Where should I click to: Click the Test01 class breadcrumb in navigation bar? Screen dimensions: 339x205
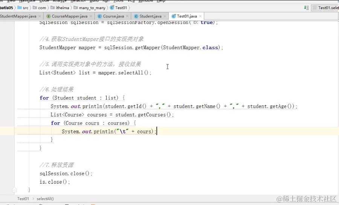119,8
